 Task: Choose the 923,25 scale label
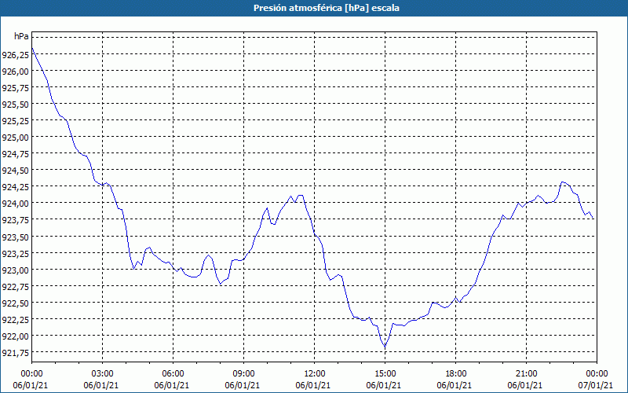click(15, 253)
